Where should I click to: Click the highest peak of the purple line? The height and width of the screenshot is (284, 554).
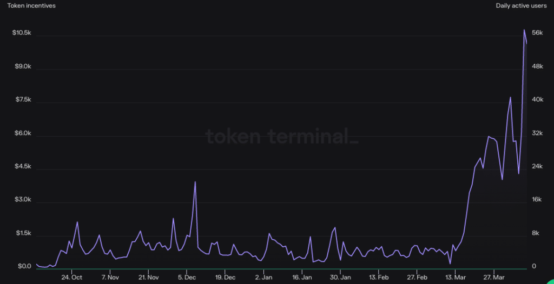pos(524,30)
